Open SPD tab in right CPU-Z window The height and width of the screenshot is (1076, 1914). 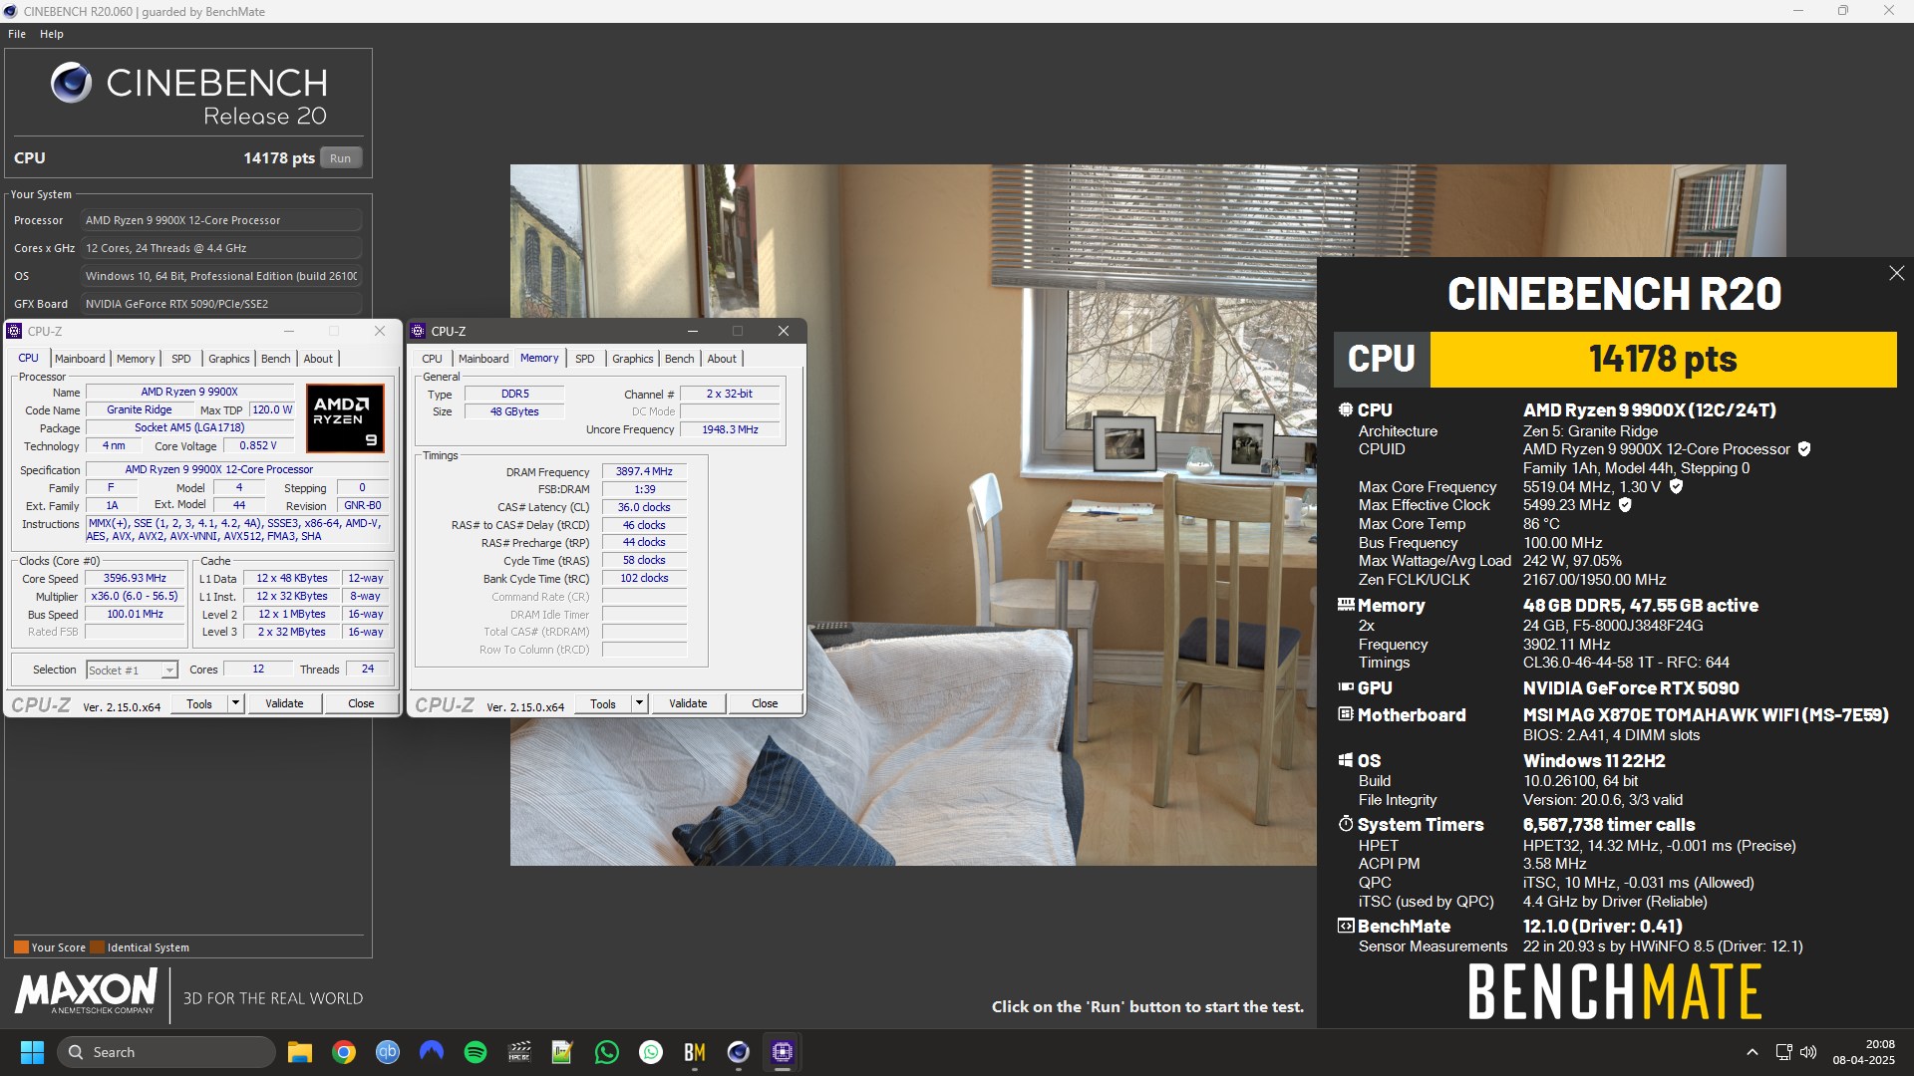585,359
